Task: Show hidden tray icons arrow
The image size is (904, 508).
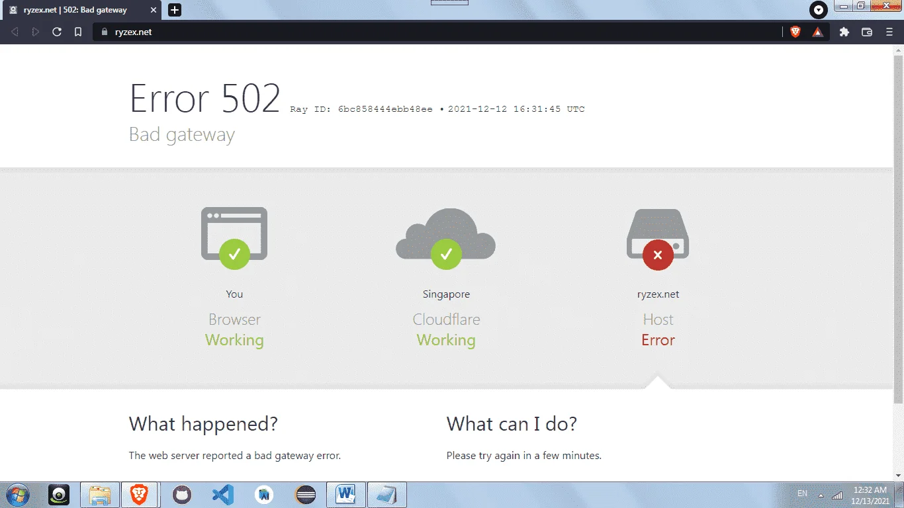Action: 821,495
